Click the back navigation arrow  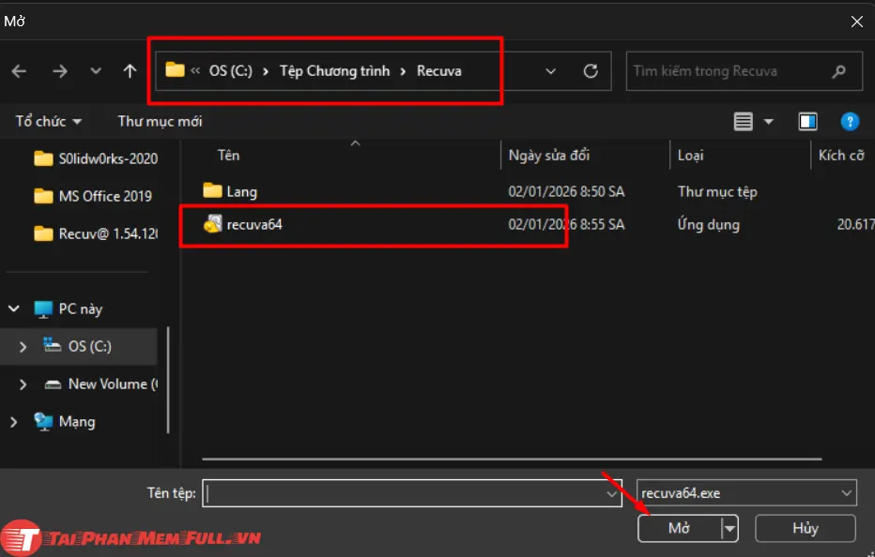(19, 70)
